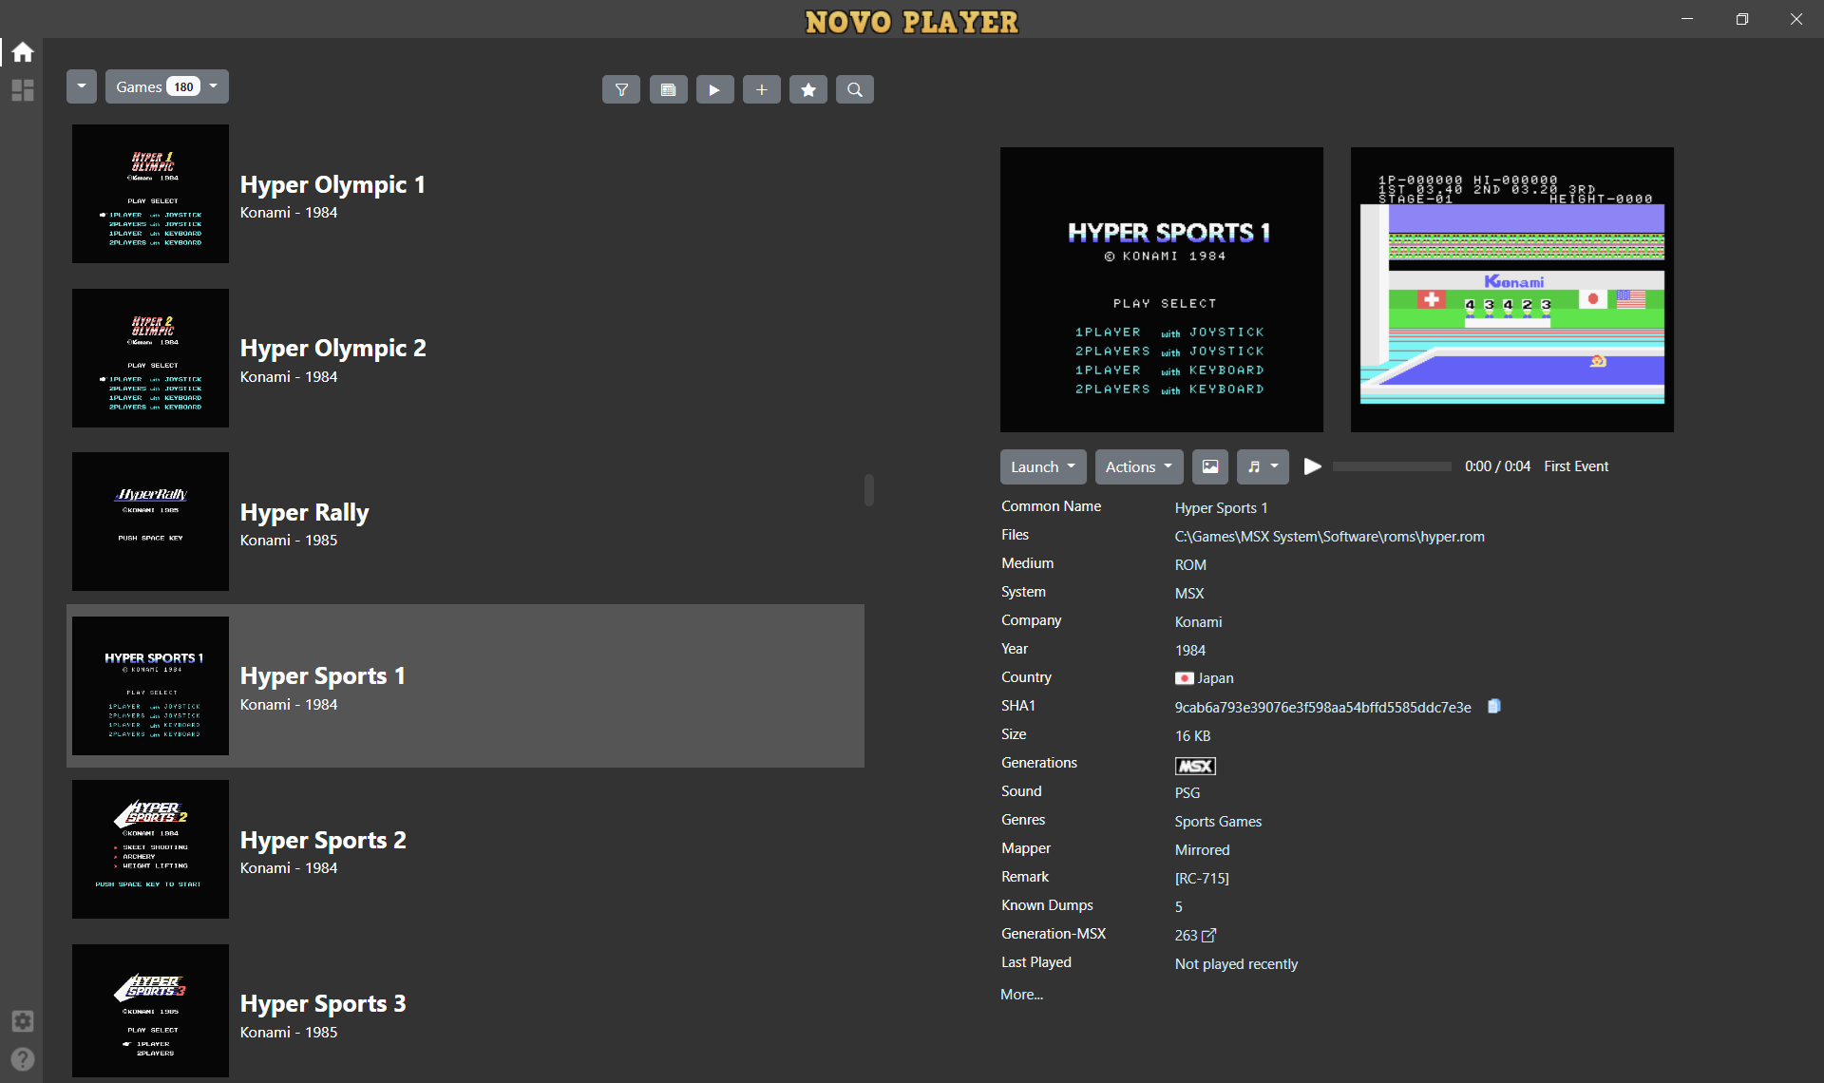This screenshot has width=1824, height=1083.
Task: Open the dashboard tiles view icon
Action: (x=23, y=90)
